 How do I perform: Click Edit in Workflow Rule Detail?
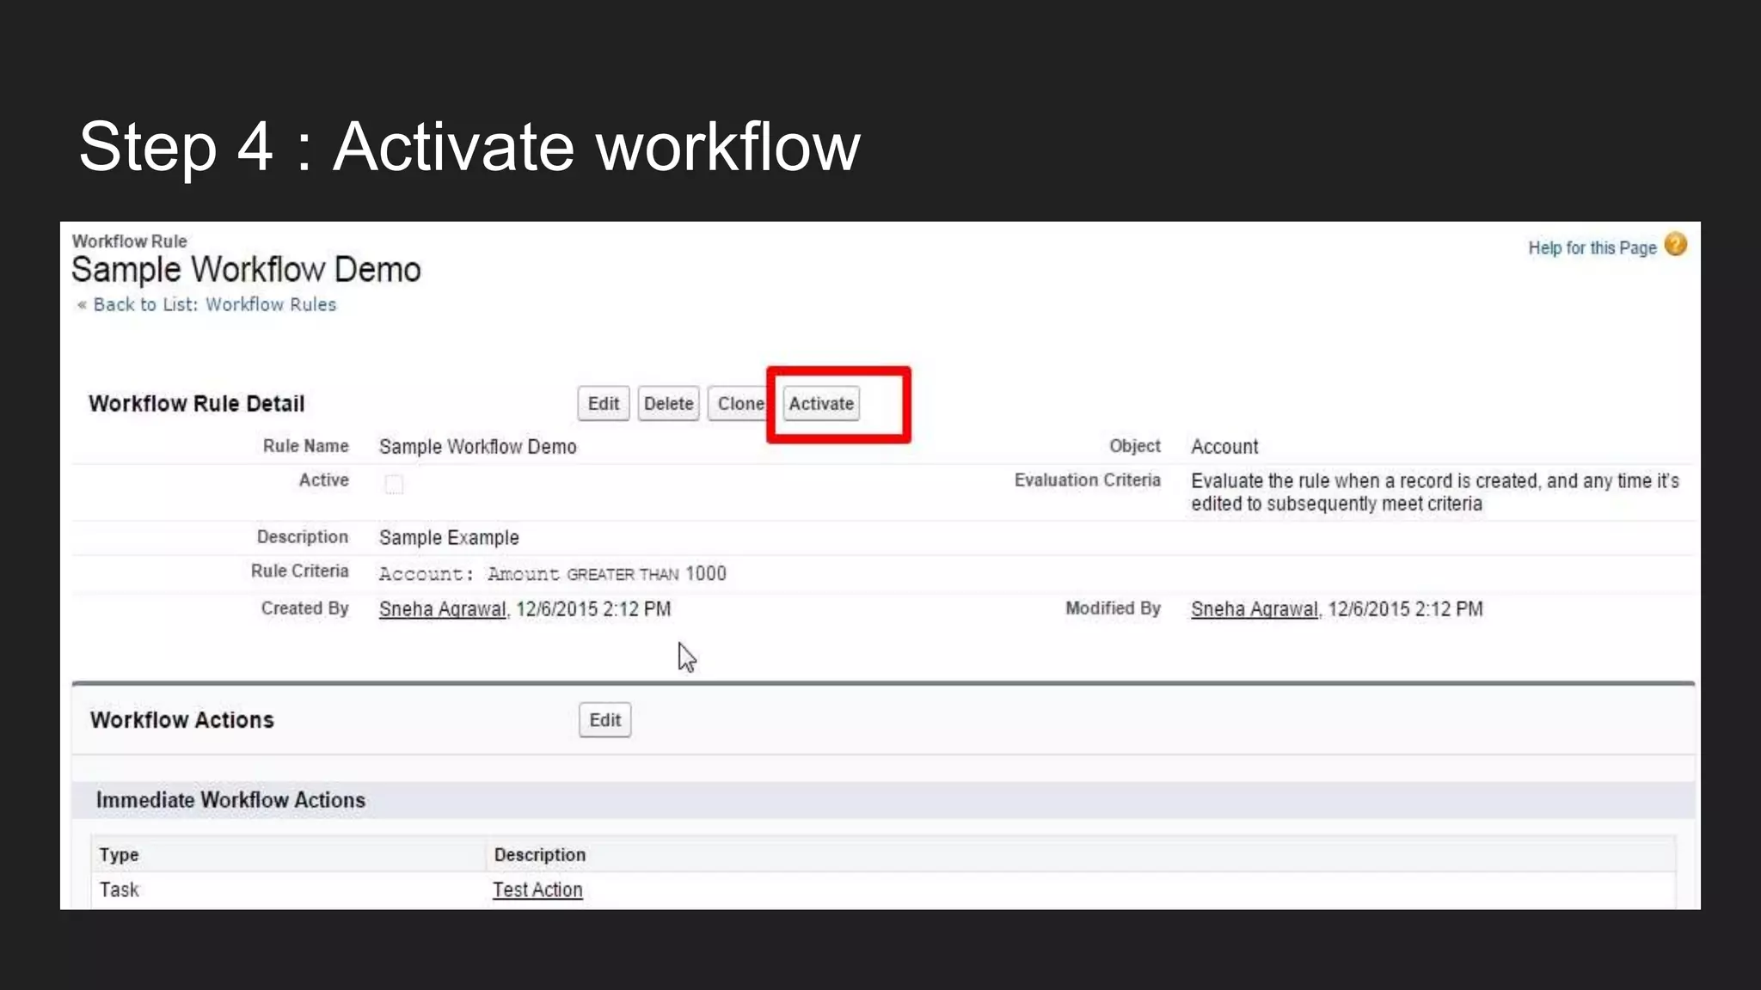pos(604,404)
